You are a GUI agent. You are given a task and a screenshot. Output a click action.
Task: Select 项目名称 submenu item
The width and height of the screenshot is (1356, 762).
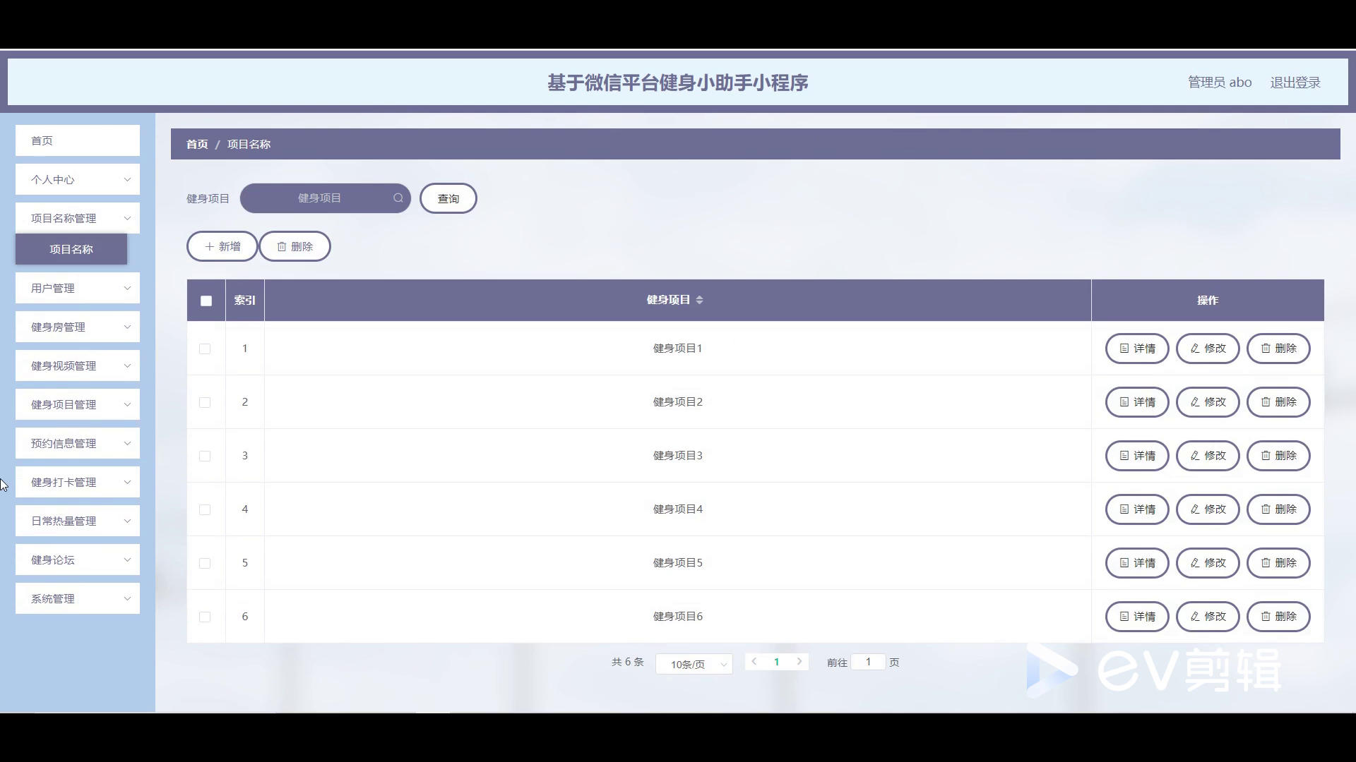[71, 250]
